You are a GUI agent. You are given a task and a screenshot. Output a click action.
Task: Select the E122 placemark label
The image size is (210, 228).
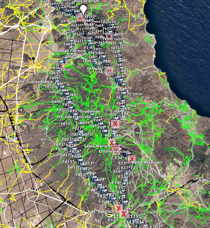click(x=113, y=220)
